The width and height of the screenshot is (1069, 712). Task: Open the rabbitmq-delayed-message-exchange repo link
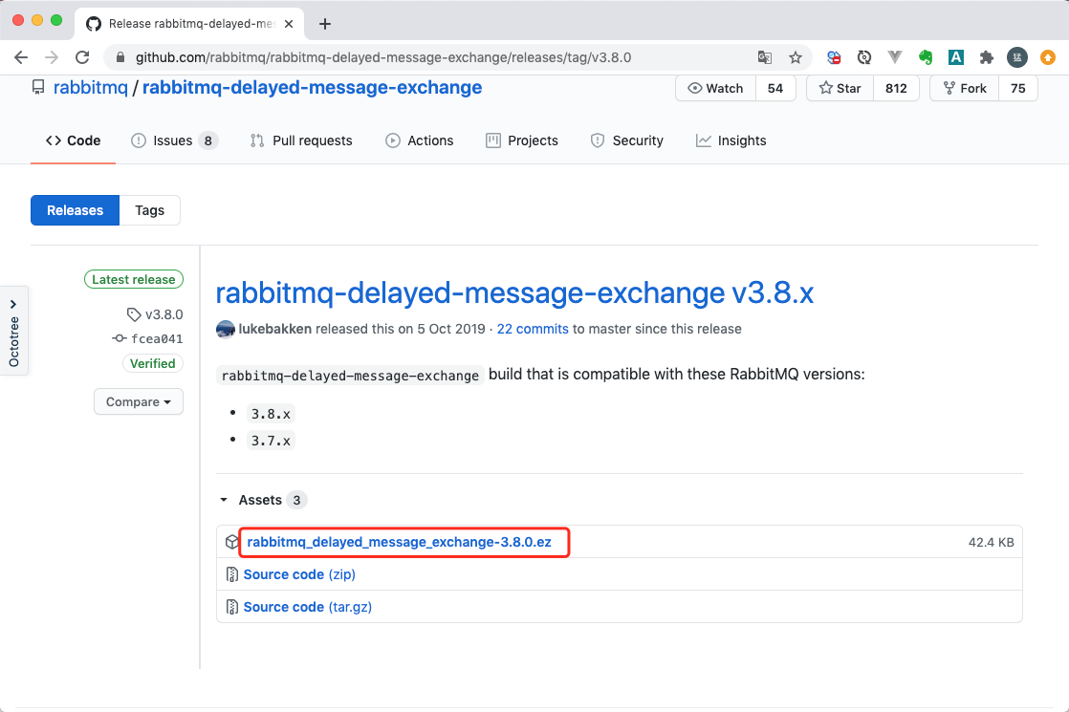[313, 87]
